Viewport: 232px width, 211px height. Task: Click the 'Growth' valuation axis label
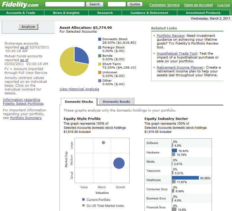pos(120,187)
